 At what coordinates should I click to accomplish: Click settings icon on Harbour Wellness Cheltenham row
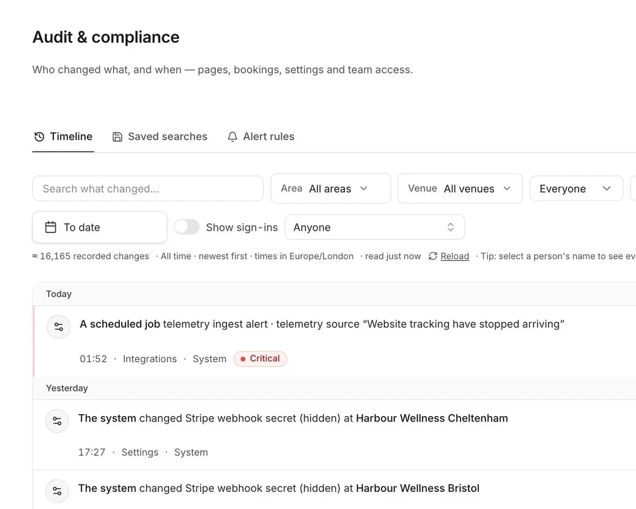click(x=57, y=421)
